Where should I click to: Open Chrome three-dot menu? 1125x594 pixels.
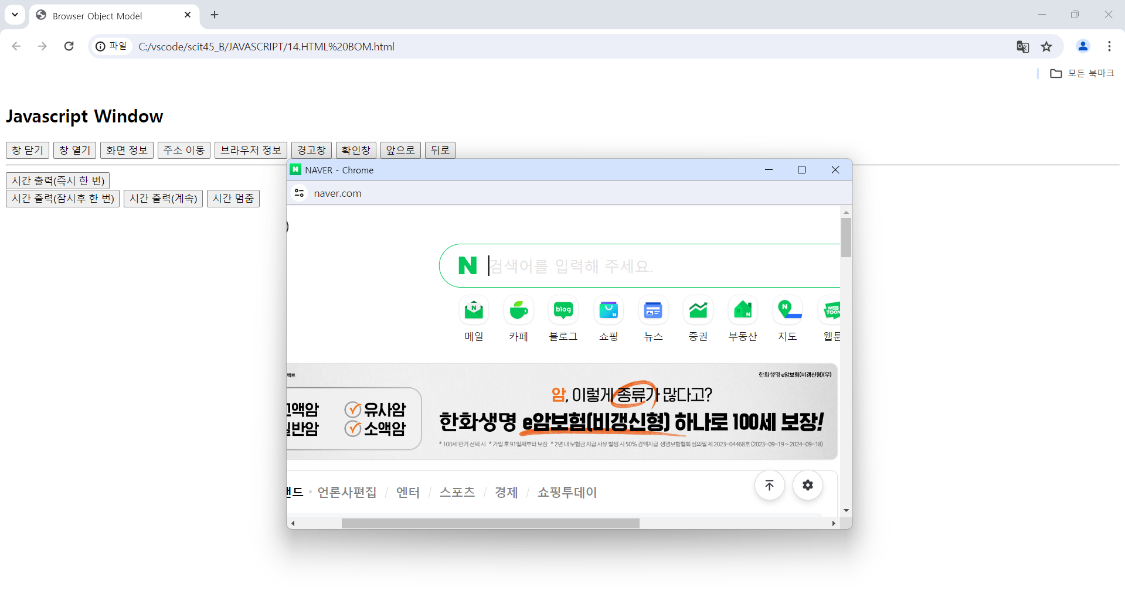(x=1109, y=46)
